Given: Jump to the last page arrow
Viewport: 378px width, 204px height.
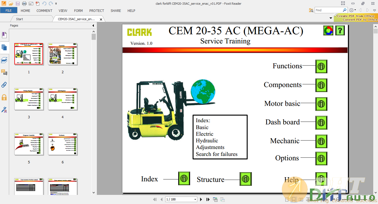Looking at the screenshot, I should 208,199.
